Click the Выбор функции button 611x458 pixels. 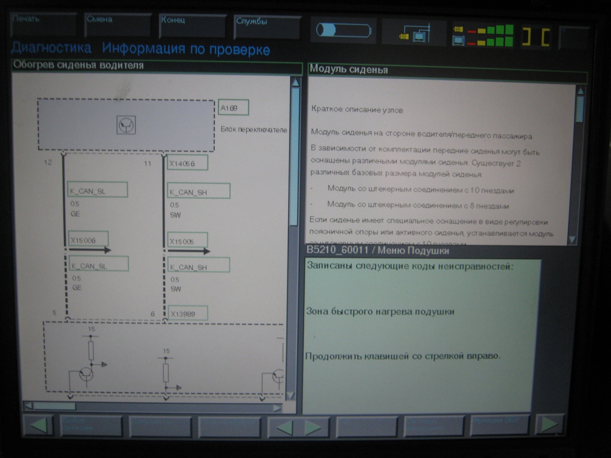(x=91, y=426)
